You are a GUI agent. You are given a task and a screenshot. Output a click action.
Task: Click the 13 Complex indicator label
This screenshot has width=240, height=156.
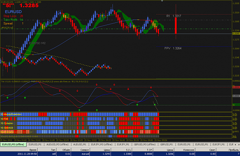coord(7,123)
